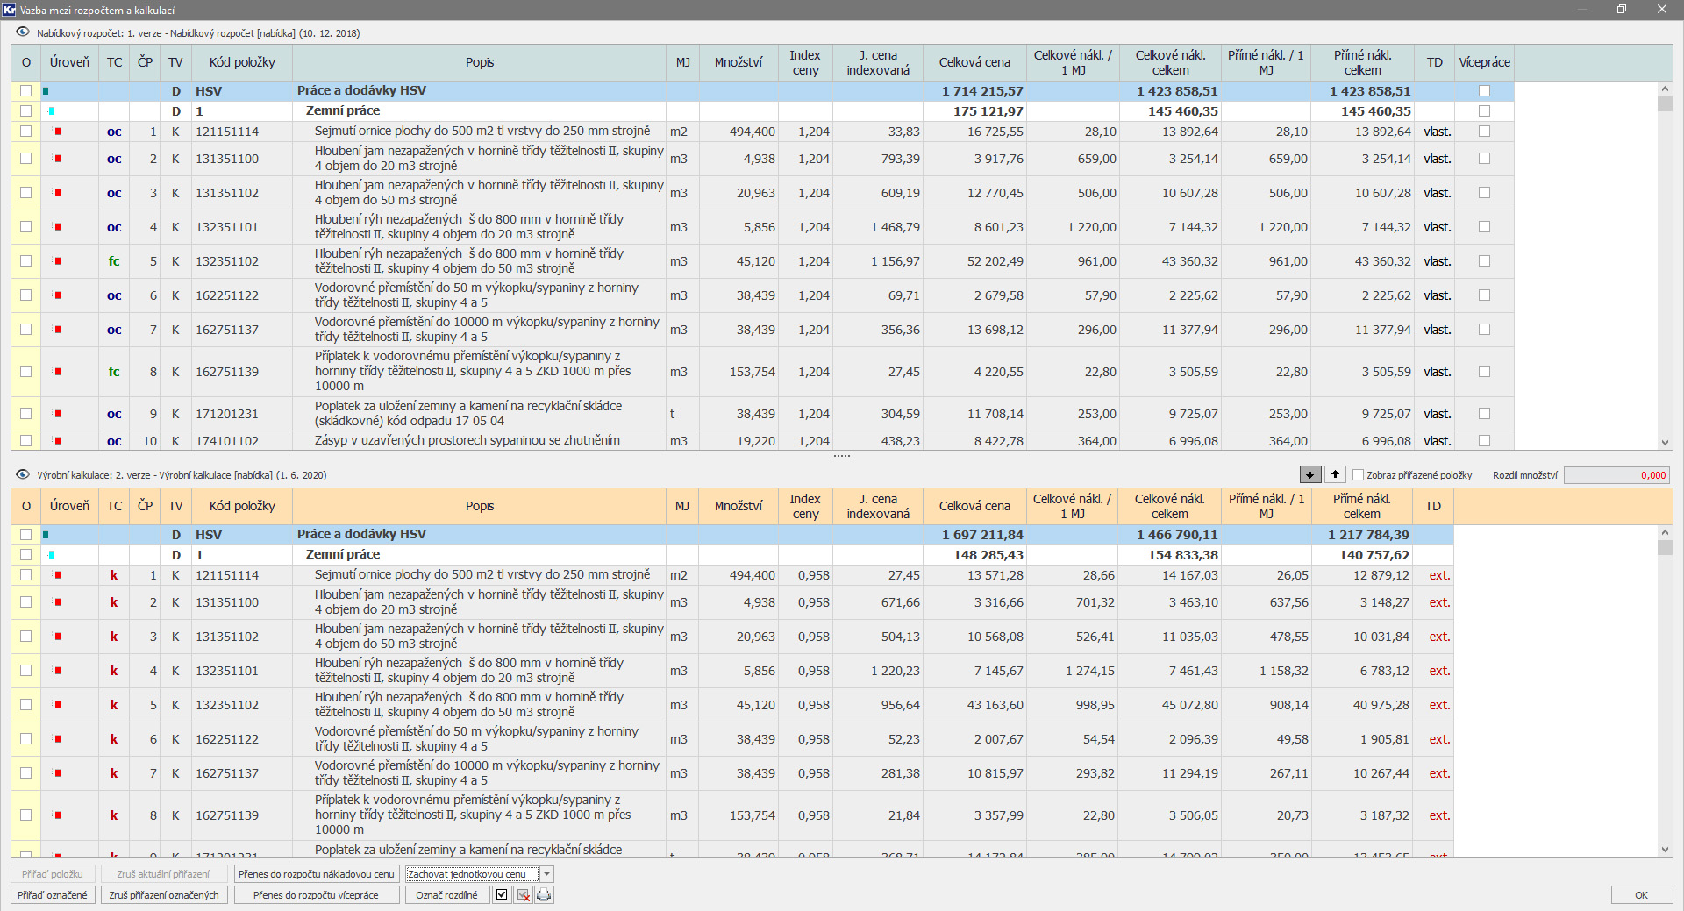Screen dimensions: 1684x911
Task: Check Vícepráce box for Zemní práce row
Action: 1484,111
